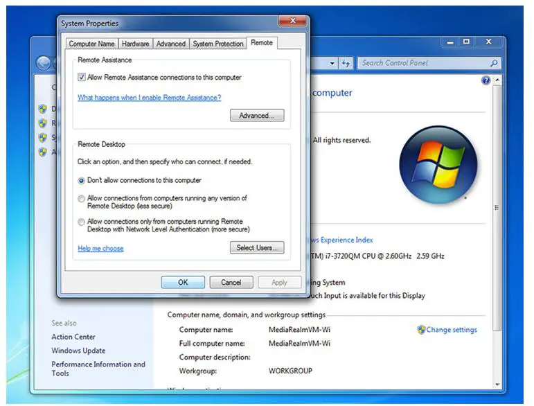Click the Computer description label
Image resolution: width=534 pixels, height=406 pixels.
coord(215,358)
